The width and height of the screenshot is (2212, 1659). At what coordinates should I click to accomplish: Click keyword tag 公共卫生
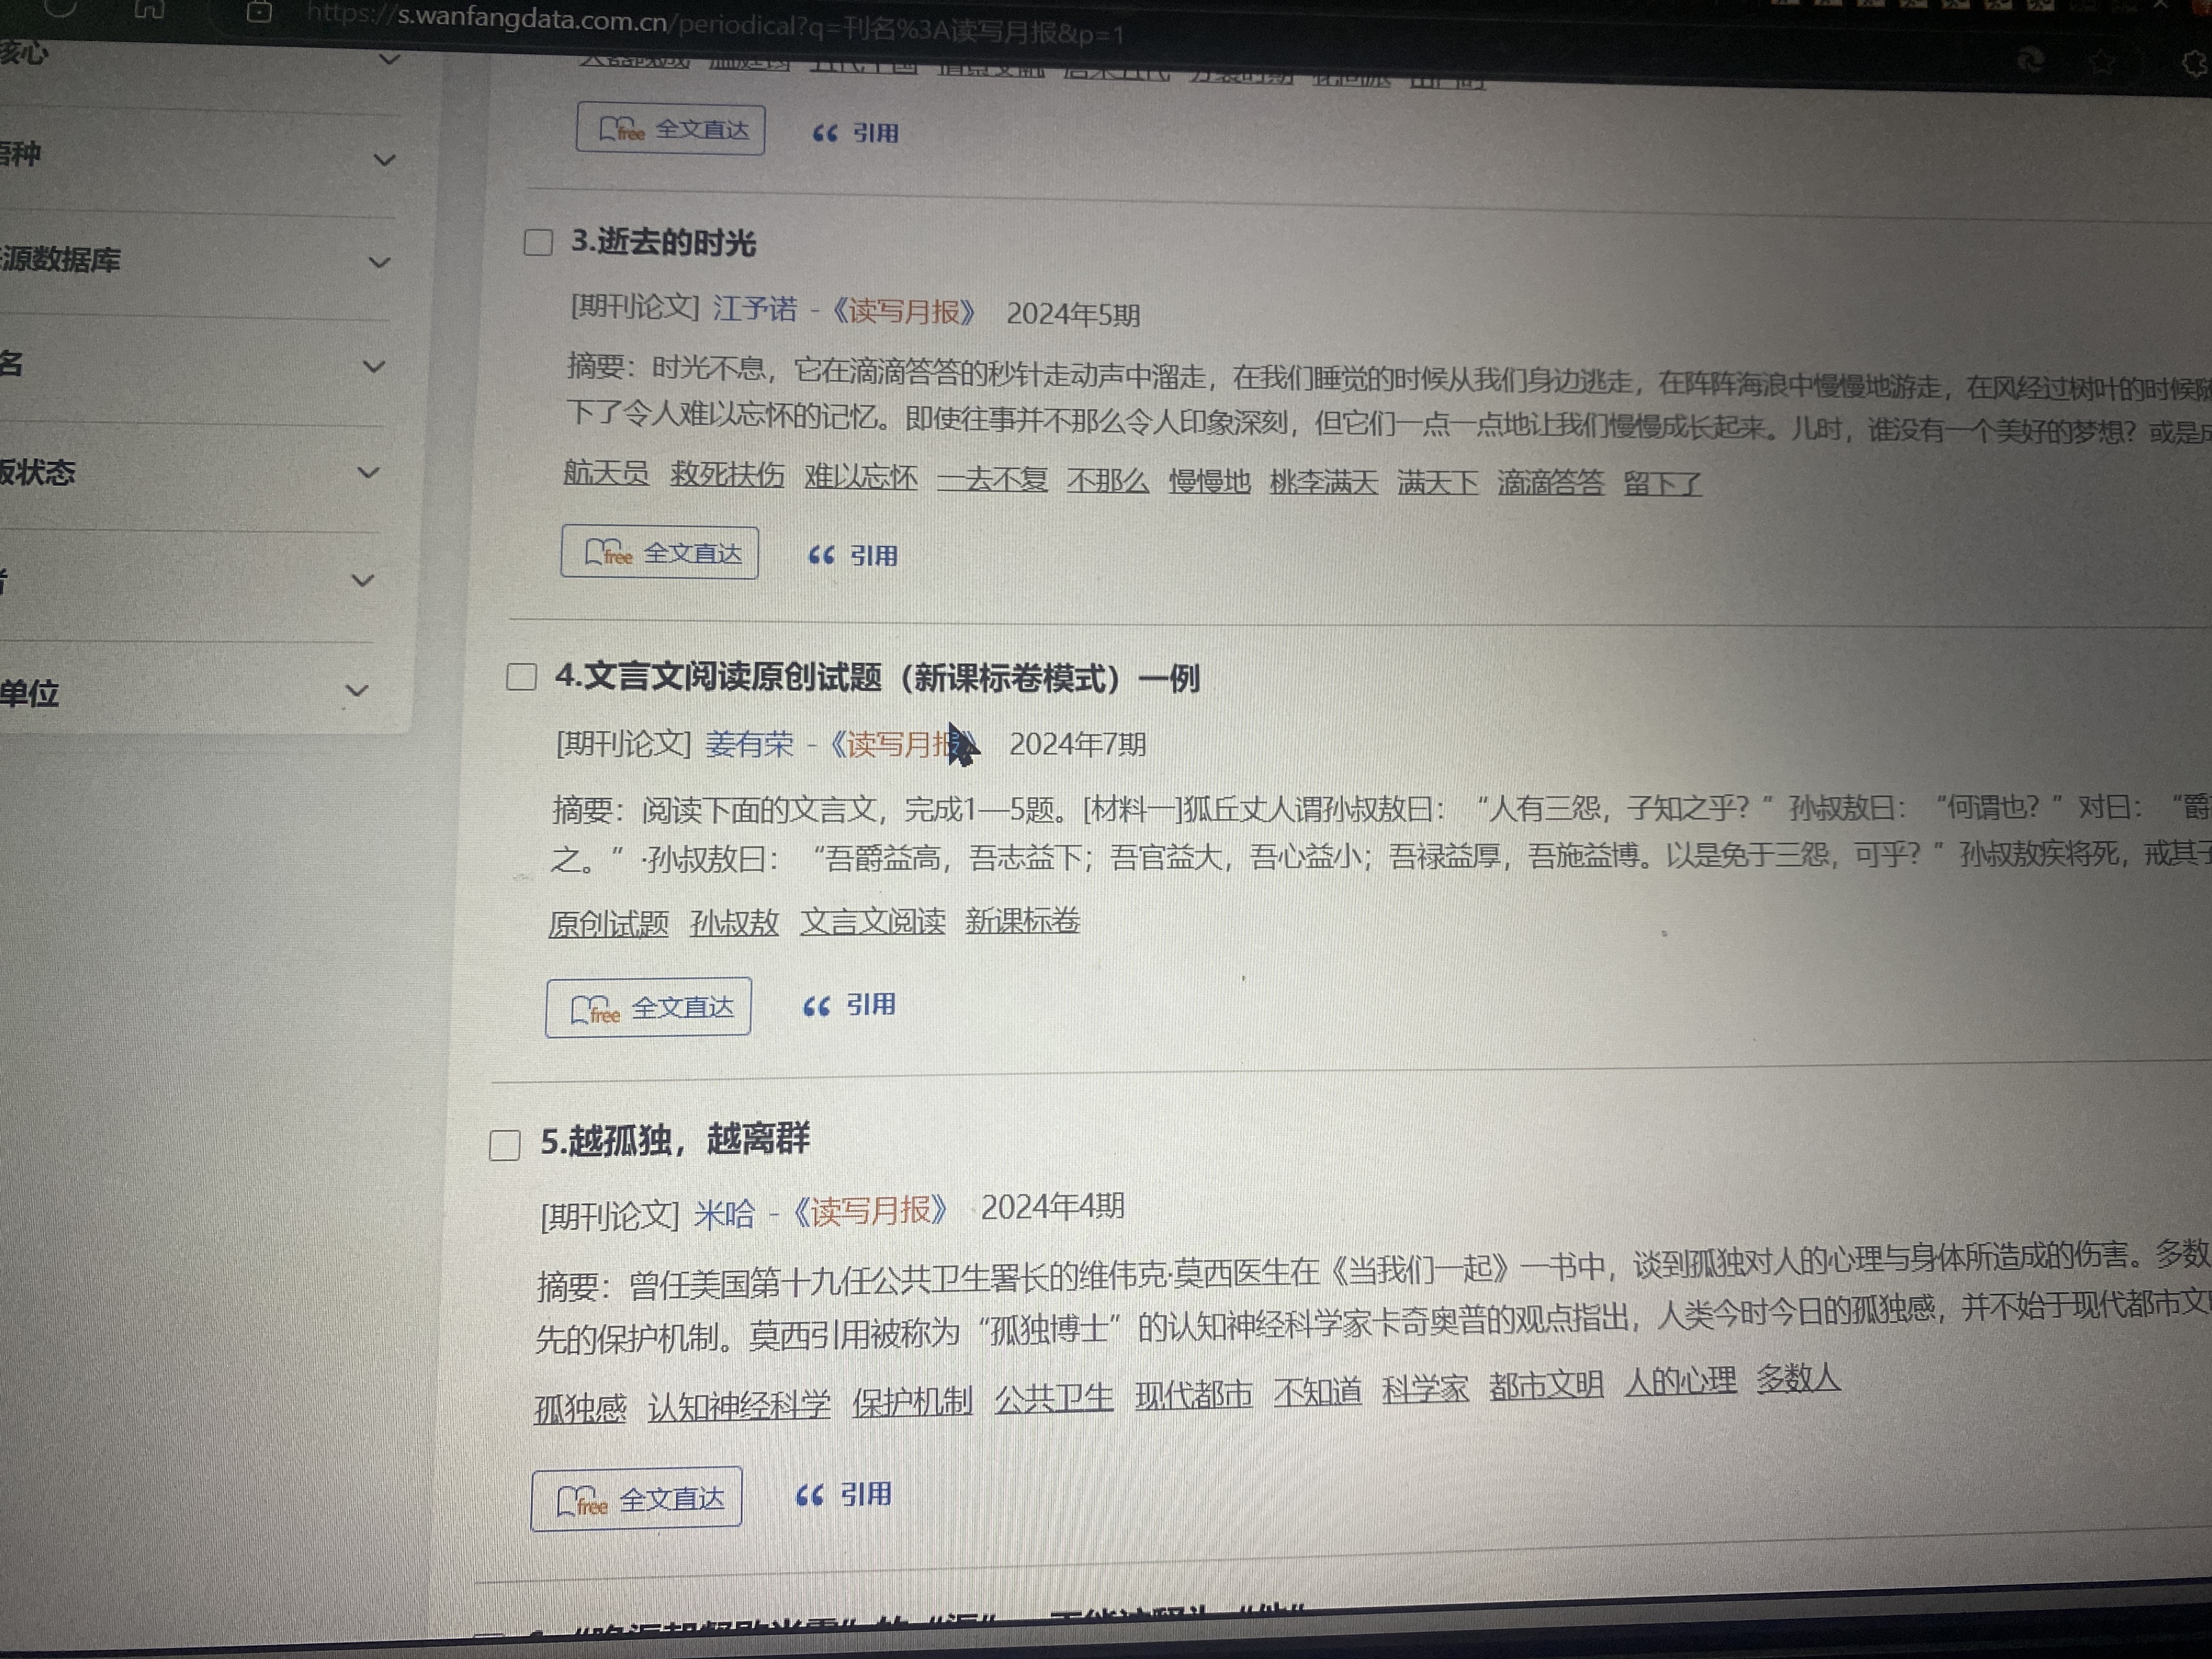click(1054, 1398)
